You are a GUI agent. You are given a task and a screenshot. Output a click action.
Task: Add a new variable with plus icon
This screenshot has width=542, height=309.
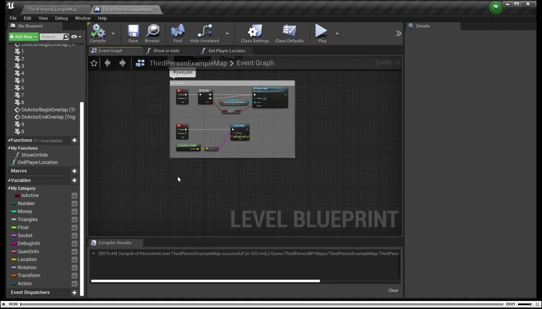(x=74, y=180)
